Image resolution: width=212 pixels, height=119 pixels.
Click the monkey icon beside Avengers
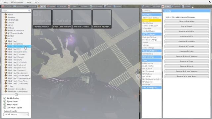(x=6, y=17)
